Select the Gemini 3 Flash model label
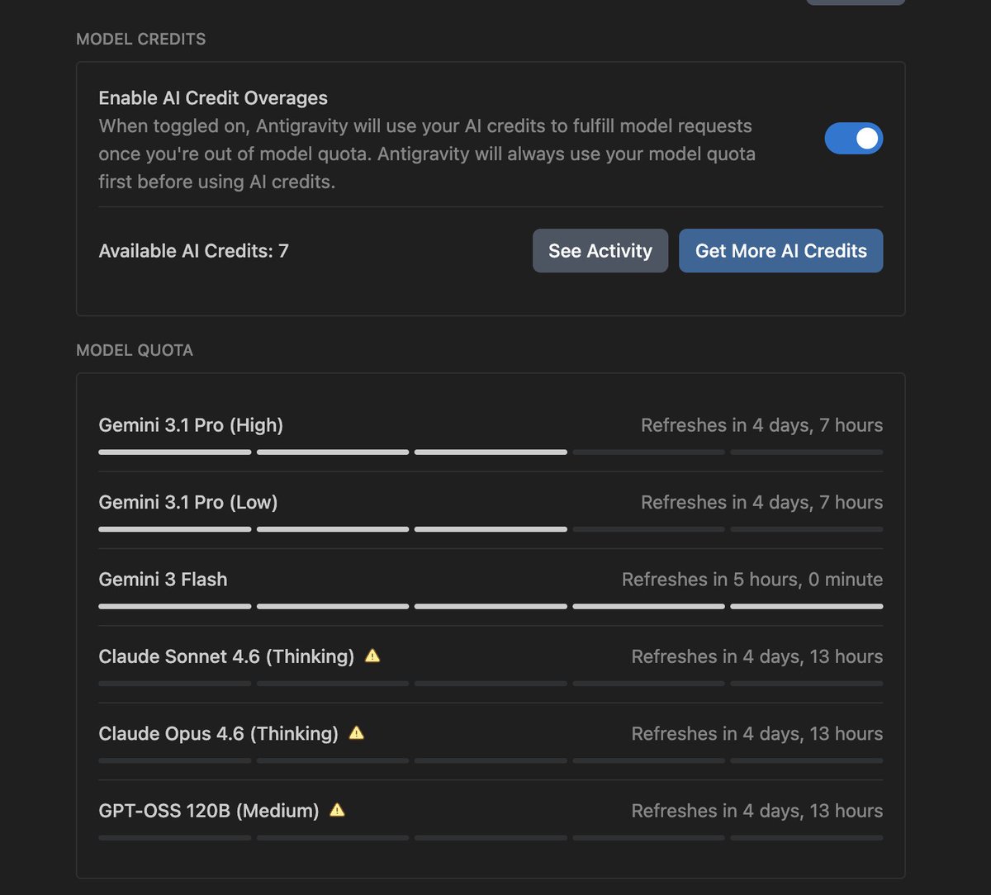Screen dimensions: 991x895 [163, 580]
